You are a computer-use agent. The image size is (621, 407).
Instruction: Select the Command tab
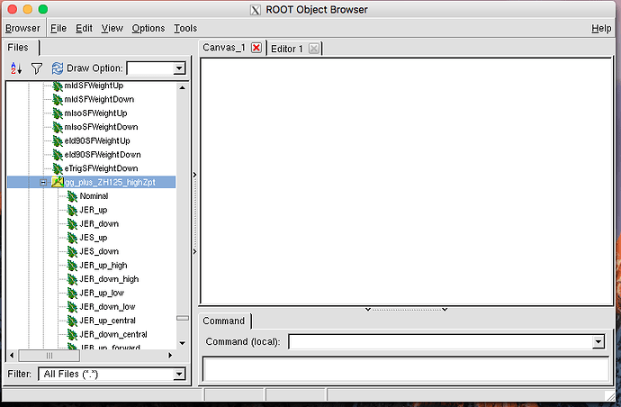[224, 321]
